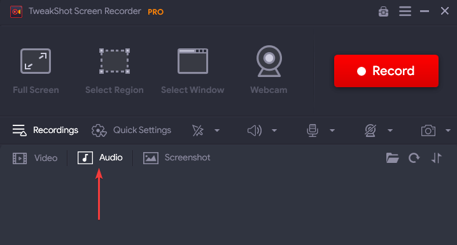
Task: Click the Quick Settings gear icon
Action: [x=99, y=130]
